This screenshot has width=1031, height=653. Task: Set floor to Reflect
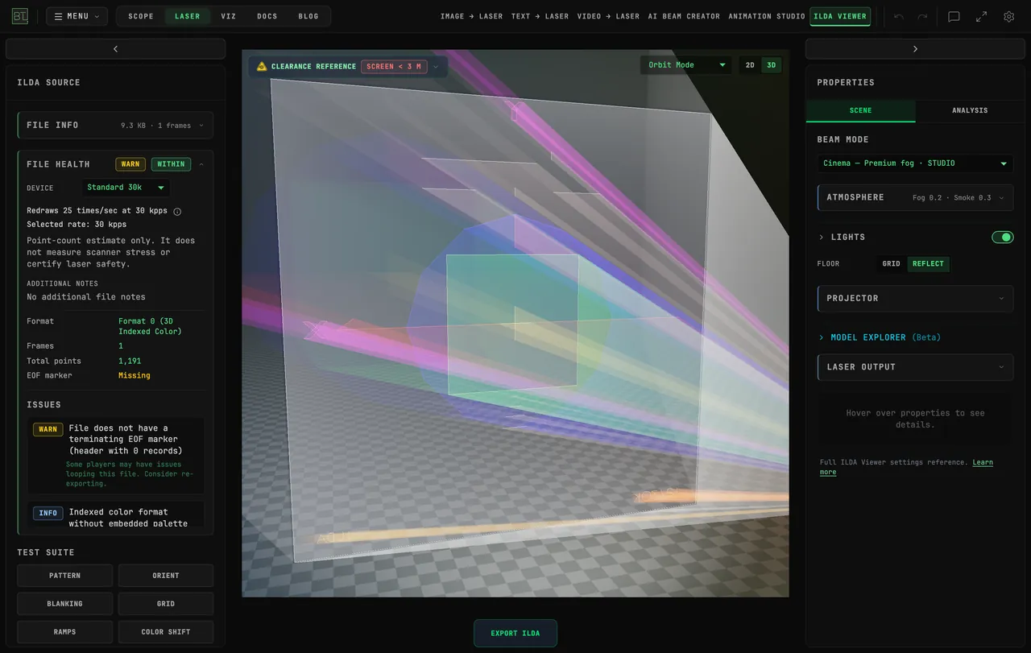point(928,264)
